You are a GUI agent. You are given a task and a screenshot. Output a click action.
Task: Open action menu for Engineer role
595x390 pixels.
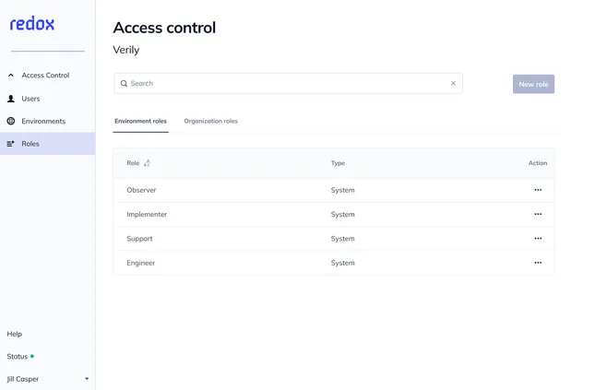point(538,263)
